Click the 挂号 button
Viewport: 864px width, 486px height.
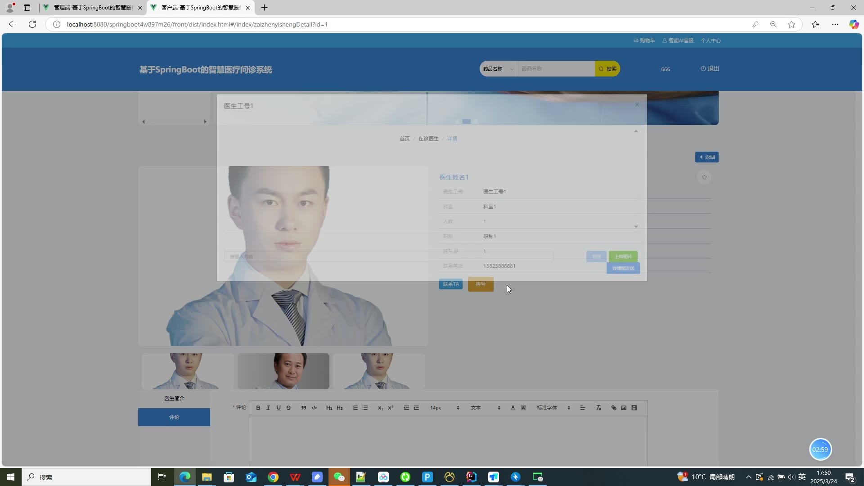click(x=481, y=284)
